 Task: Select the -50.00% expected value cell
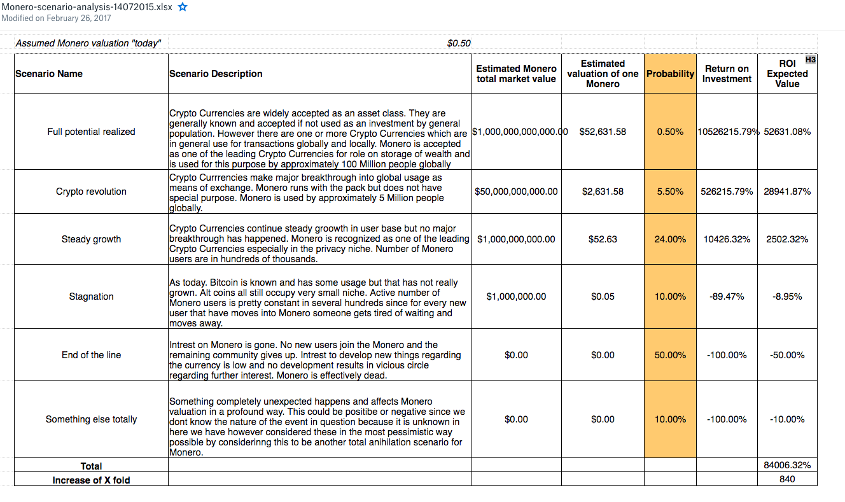pos(787,355)
